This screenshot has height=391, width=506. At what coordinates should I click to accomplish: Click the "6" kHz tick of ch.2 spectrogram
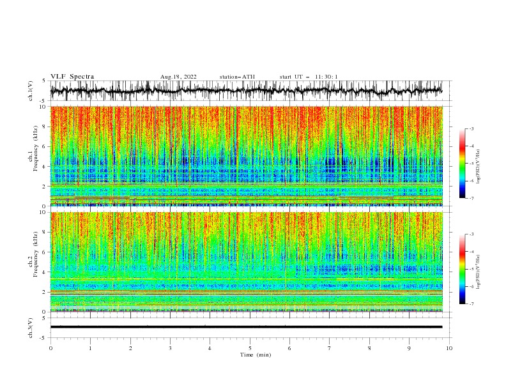point(45,252)
